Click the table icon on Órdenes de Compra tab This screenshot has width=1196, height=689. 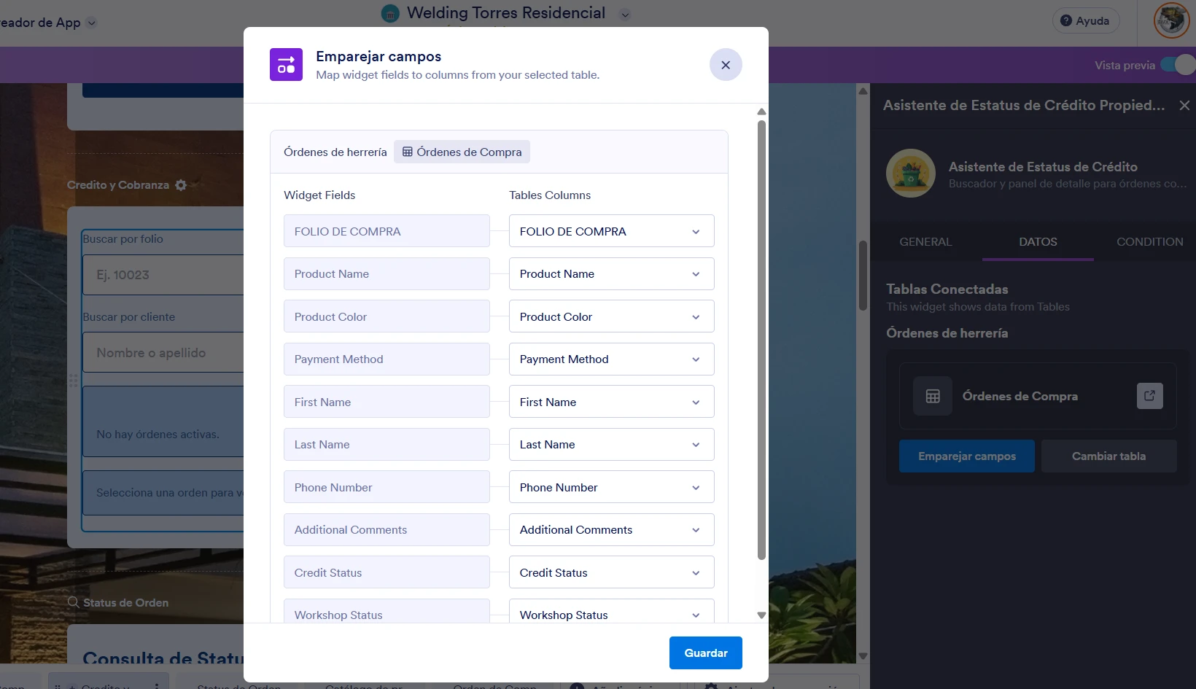point(407,152)
